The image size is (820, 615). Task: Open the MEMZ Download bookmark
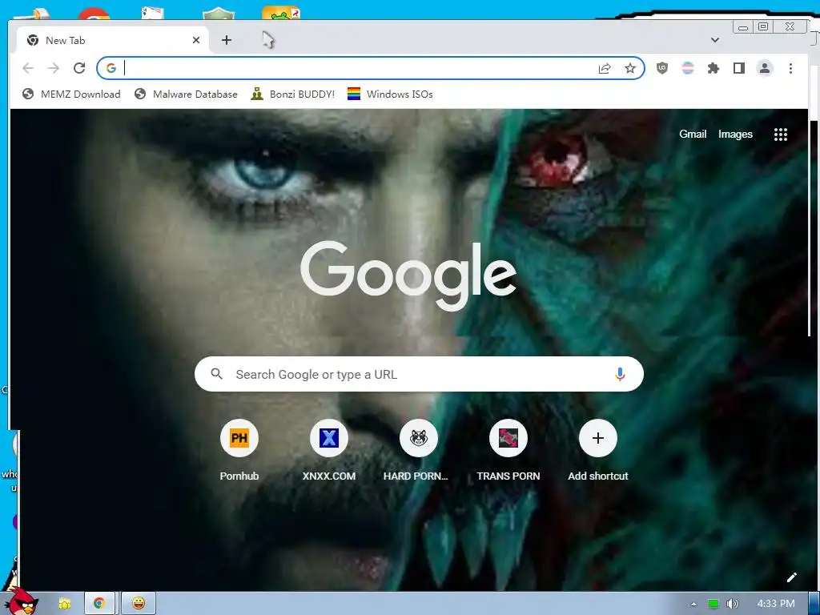71,94
